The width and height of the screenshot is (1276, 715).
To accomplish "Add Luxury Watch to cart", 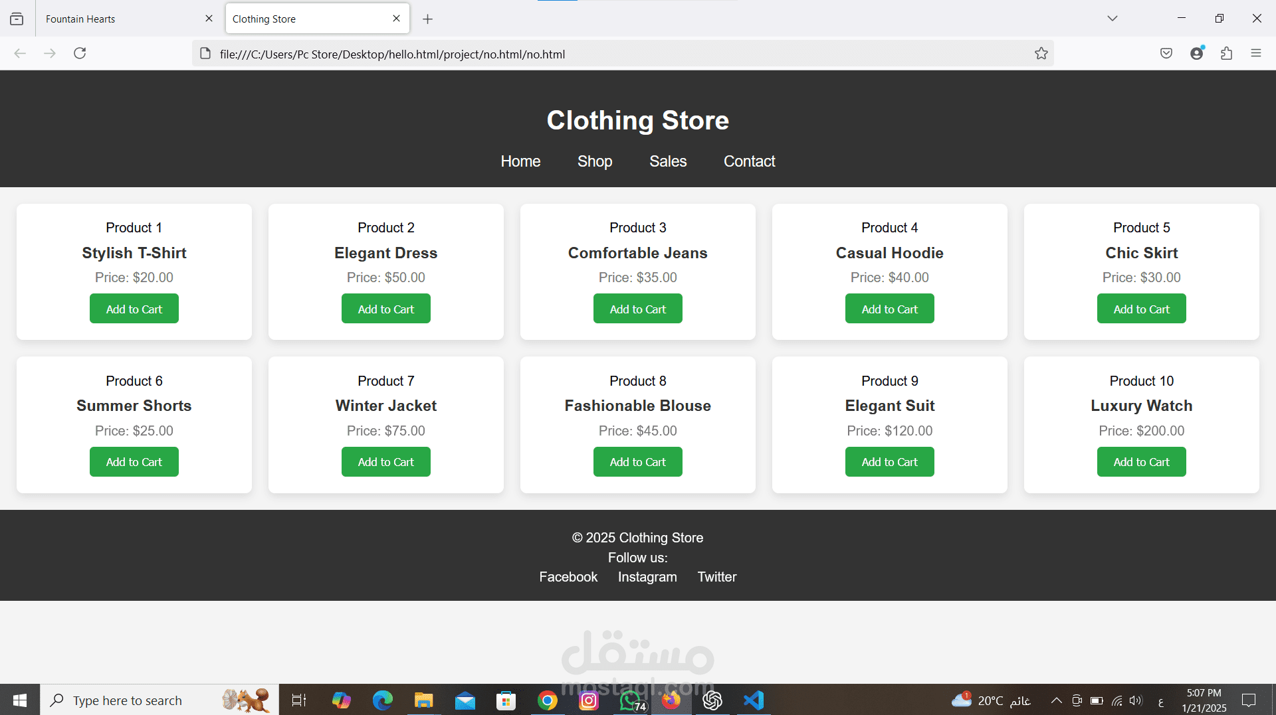I will (x=1142, y=461).
